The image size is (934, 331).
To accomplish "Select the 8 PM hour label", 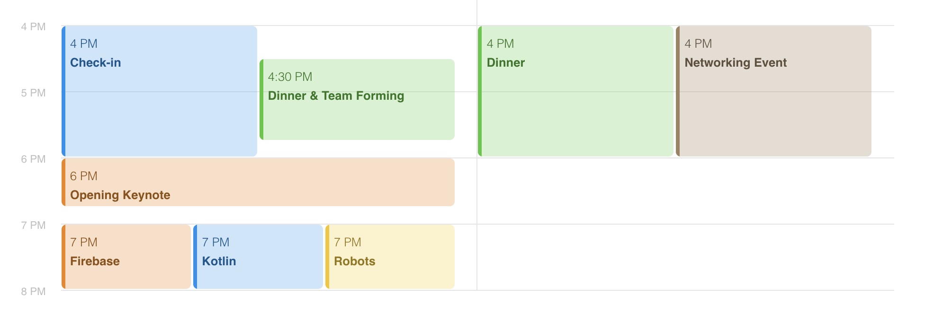I will 33,292.
